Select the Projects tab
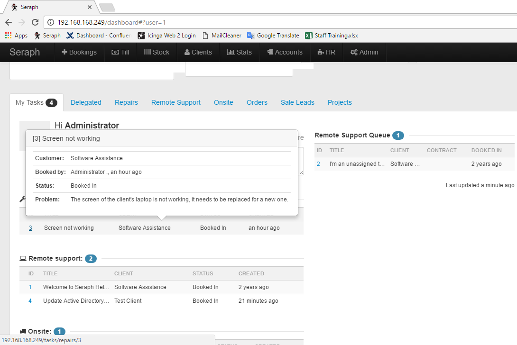The width and height of the screenshot is (517, 345). point(340,102)
